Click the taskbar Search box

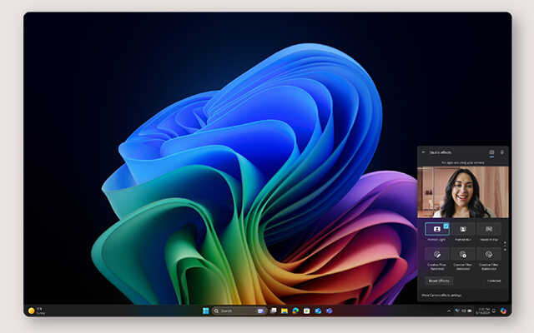pos(232,311)
